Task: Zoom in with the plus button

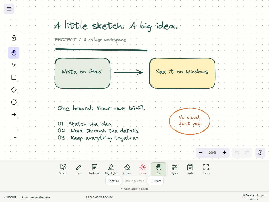Action: click(224, 153)
